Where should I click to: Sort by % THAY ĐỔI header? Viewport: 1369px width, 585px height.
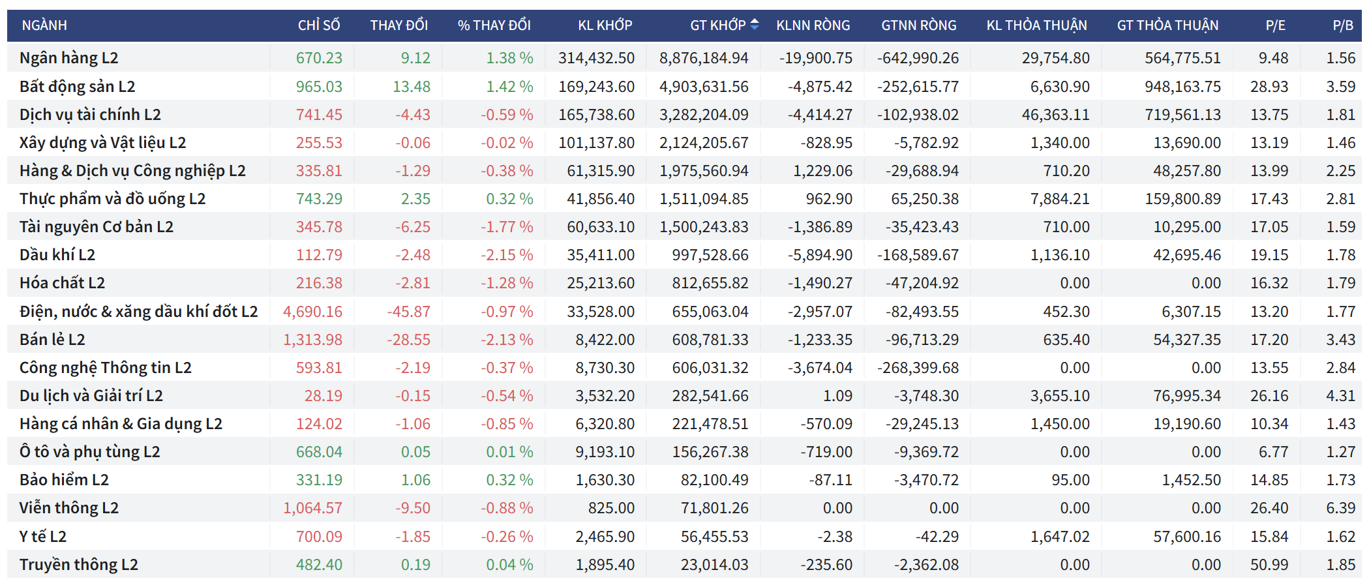pos(494,25)
